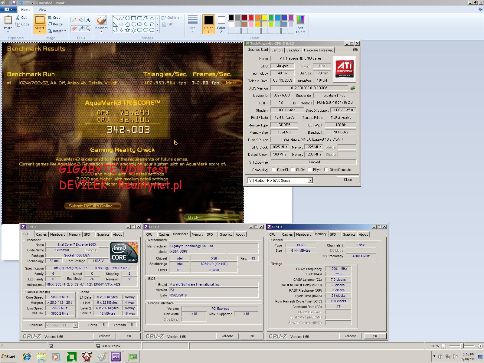Screen dimensions: 484x363
Task: Click the Paint Help question mark icon
Action: 481,9
